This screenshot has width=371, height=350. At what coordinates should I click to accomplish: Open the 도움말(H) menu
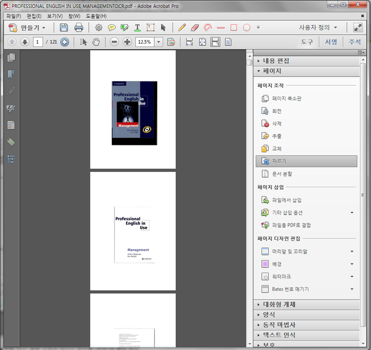tap(96, 16)
